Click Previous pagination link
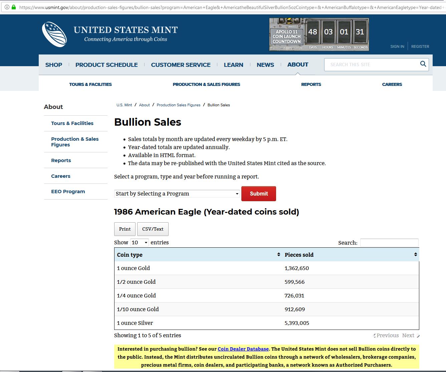Image resolution: width=446 pixels, height=372 pixels. point(387,335)
